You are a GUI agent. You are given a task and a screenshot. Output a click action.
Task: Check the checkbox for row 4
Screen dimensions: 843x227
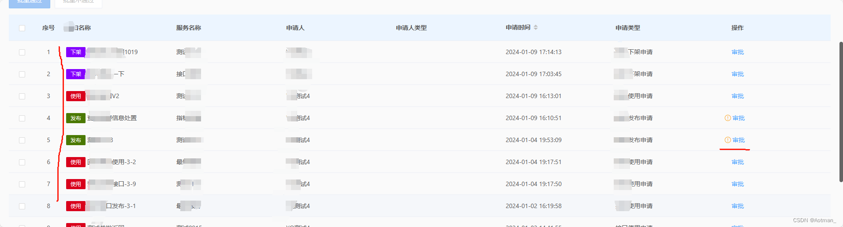pos(22,118)
